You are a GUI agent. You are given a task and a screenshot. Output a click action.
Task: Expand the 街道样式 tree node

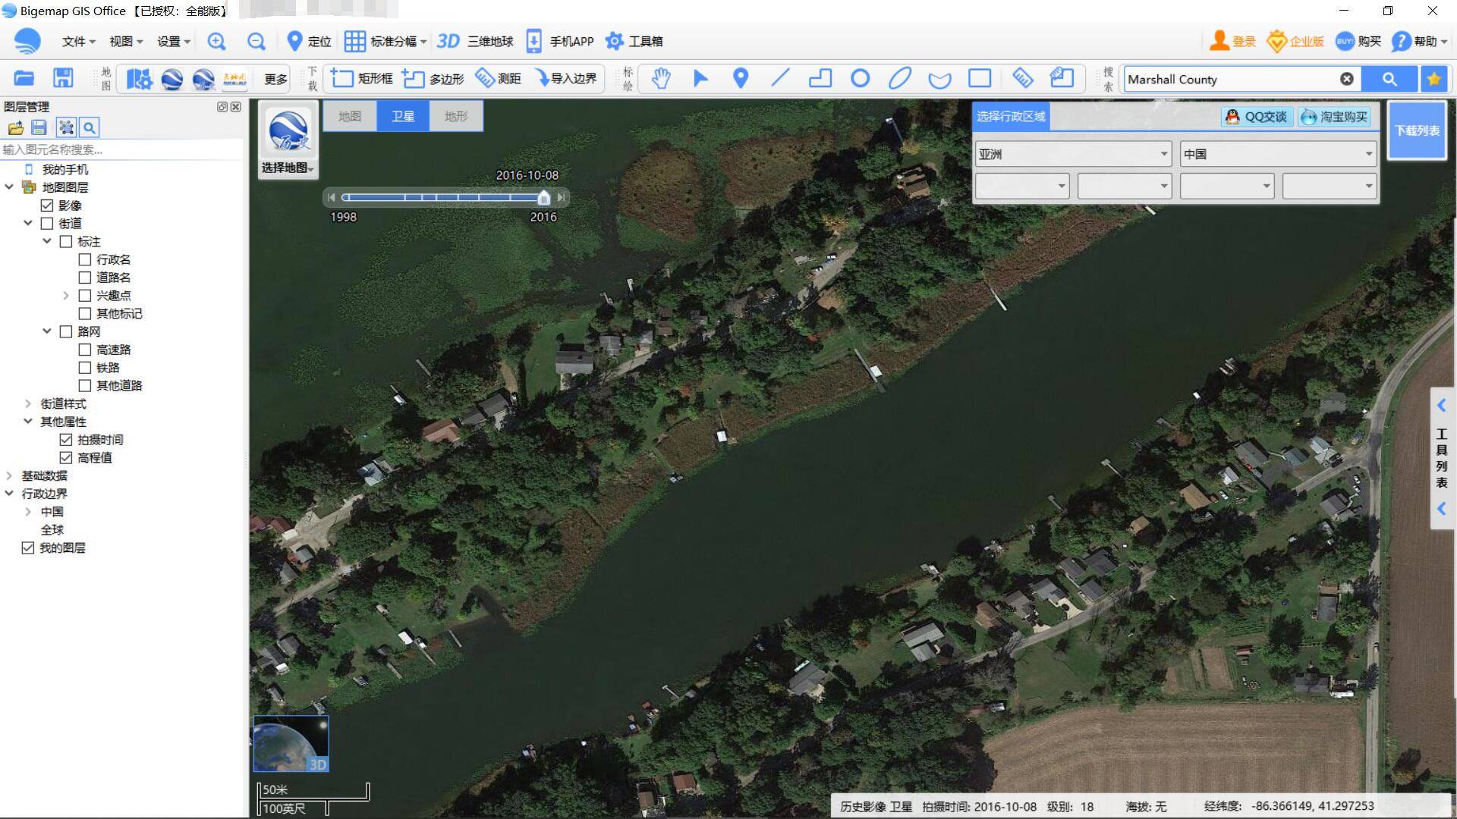click(28, 403)
